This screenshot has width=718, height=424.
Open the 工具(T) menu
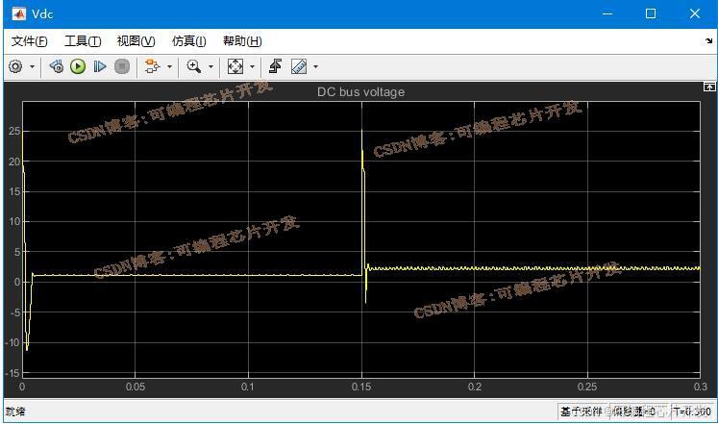82,41
